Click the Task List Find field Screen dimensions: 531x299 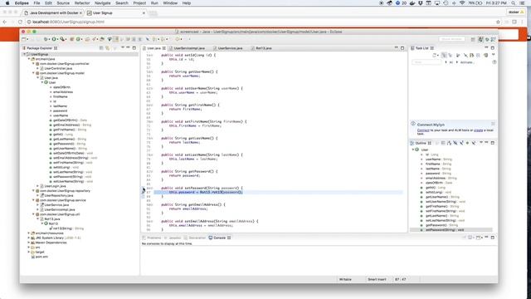coord(426,62)
